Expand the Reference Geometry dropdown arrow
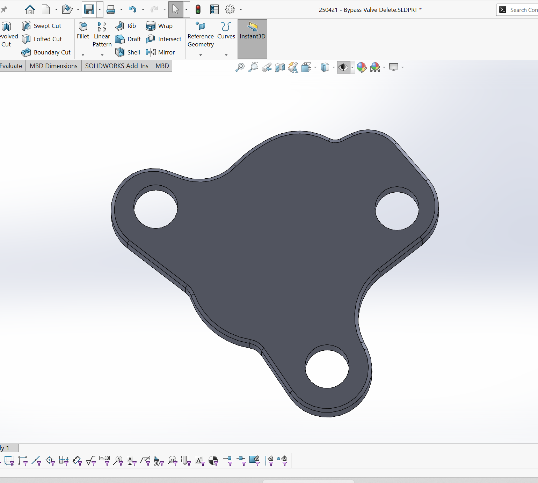 201,55
